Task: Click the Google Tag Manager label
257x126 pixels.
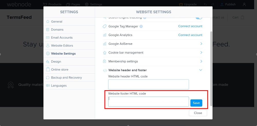Action: click(123, 26)
